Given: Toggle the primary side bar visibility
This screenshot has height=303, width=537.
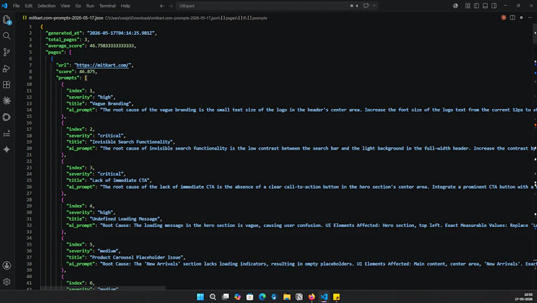Looking at the screenshot, I should [477, 6].
